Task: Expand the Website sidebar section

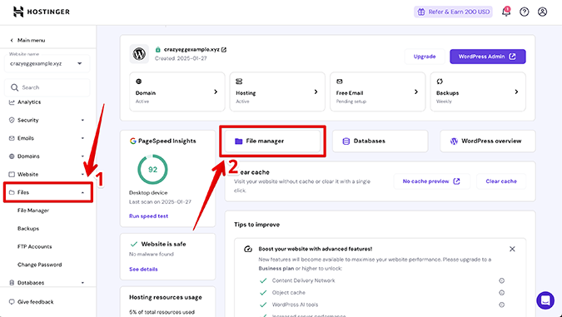Action: (82, 175)
